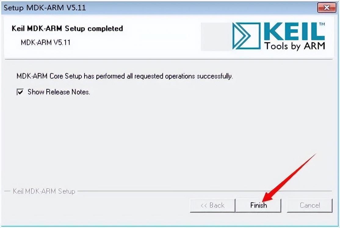Click the footer separator line

[204, 191]
